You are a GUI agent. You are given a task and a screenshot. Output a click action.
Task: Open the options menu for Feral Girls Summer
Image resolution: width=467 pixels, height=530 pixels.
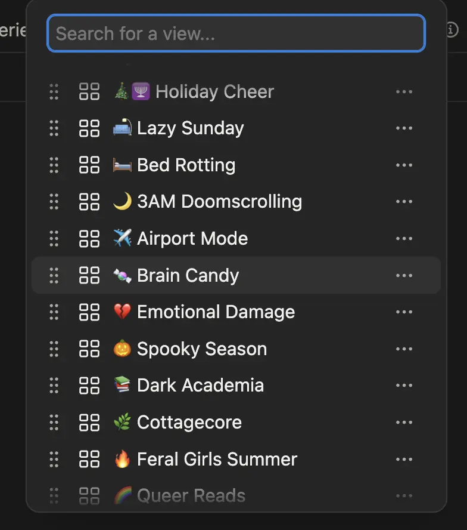pyautogui.click(x=404, y=459)
